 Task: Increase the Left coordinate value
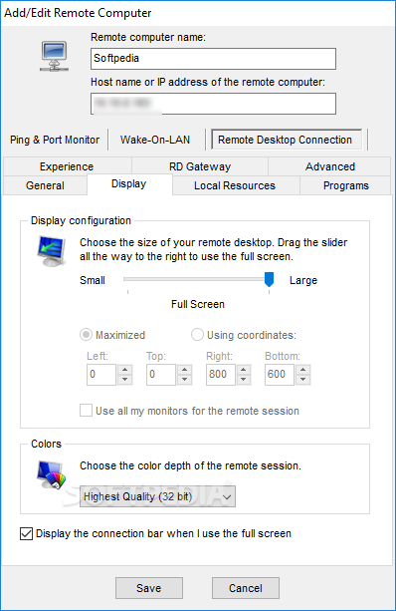124,370
